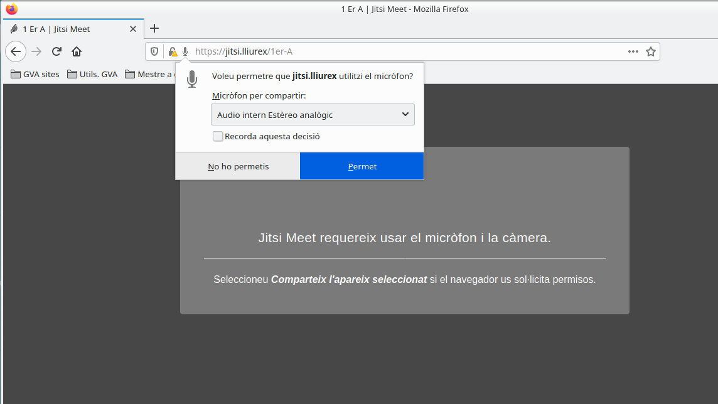Select the '1 Er A | Jitsi Meet' tab

point(73,29)
